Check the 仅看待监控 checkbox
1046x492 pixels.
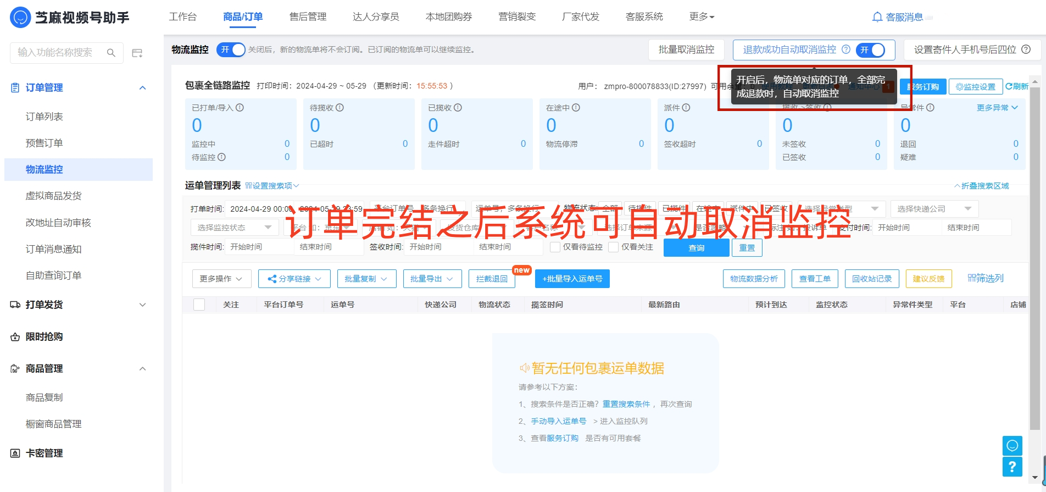pos(555,247)
